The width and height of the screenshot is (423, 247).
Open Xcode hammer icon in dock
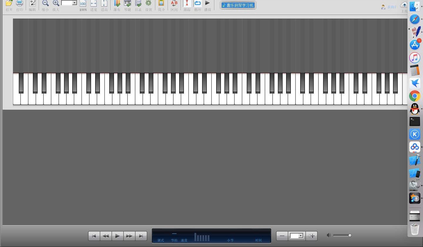click(415, 160)
